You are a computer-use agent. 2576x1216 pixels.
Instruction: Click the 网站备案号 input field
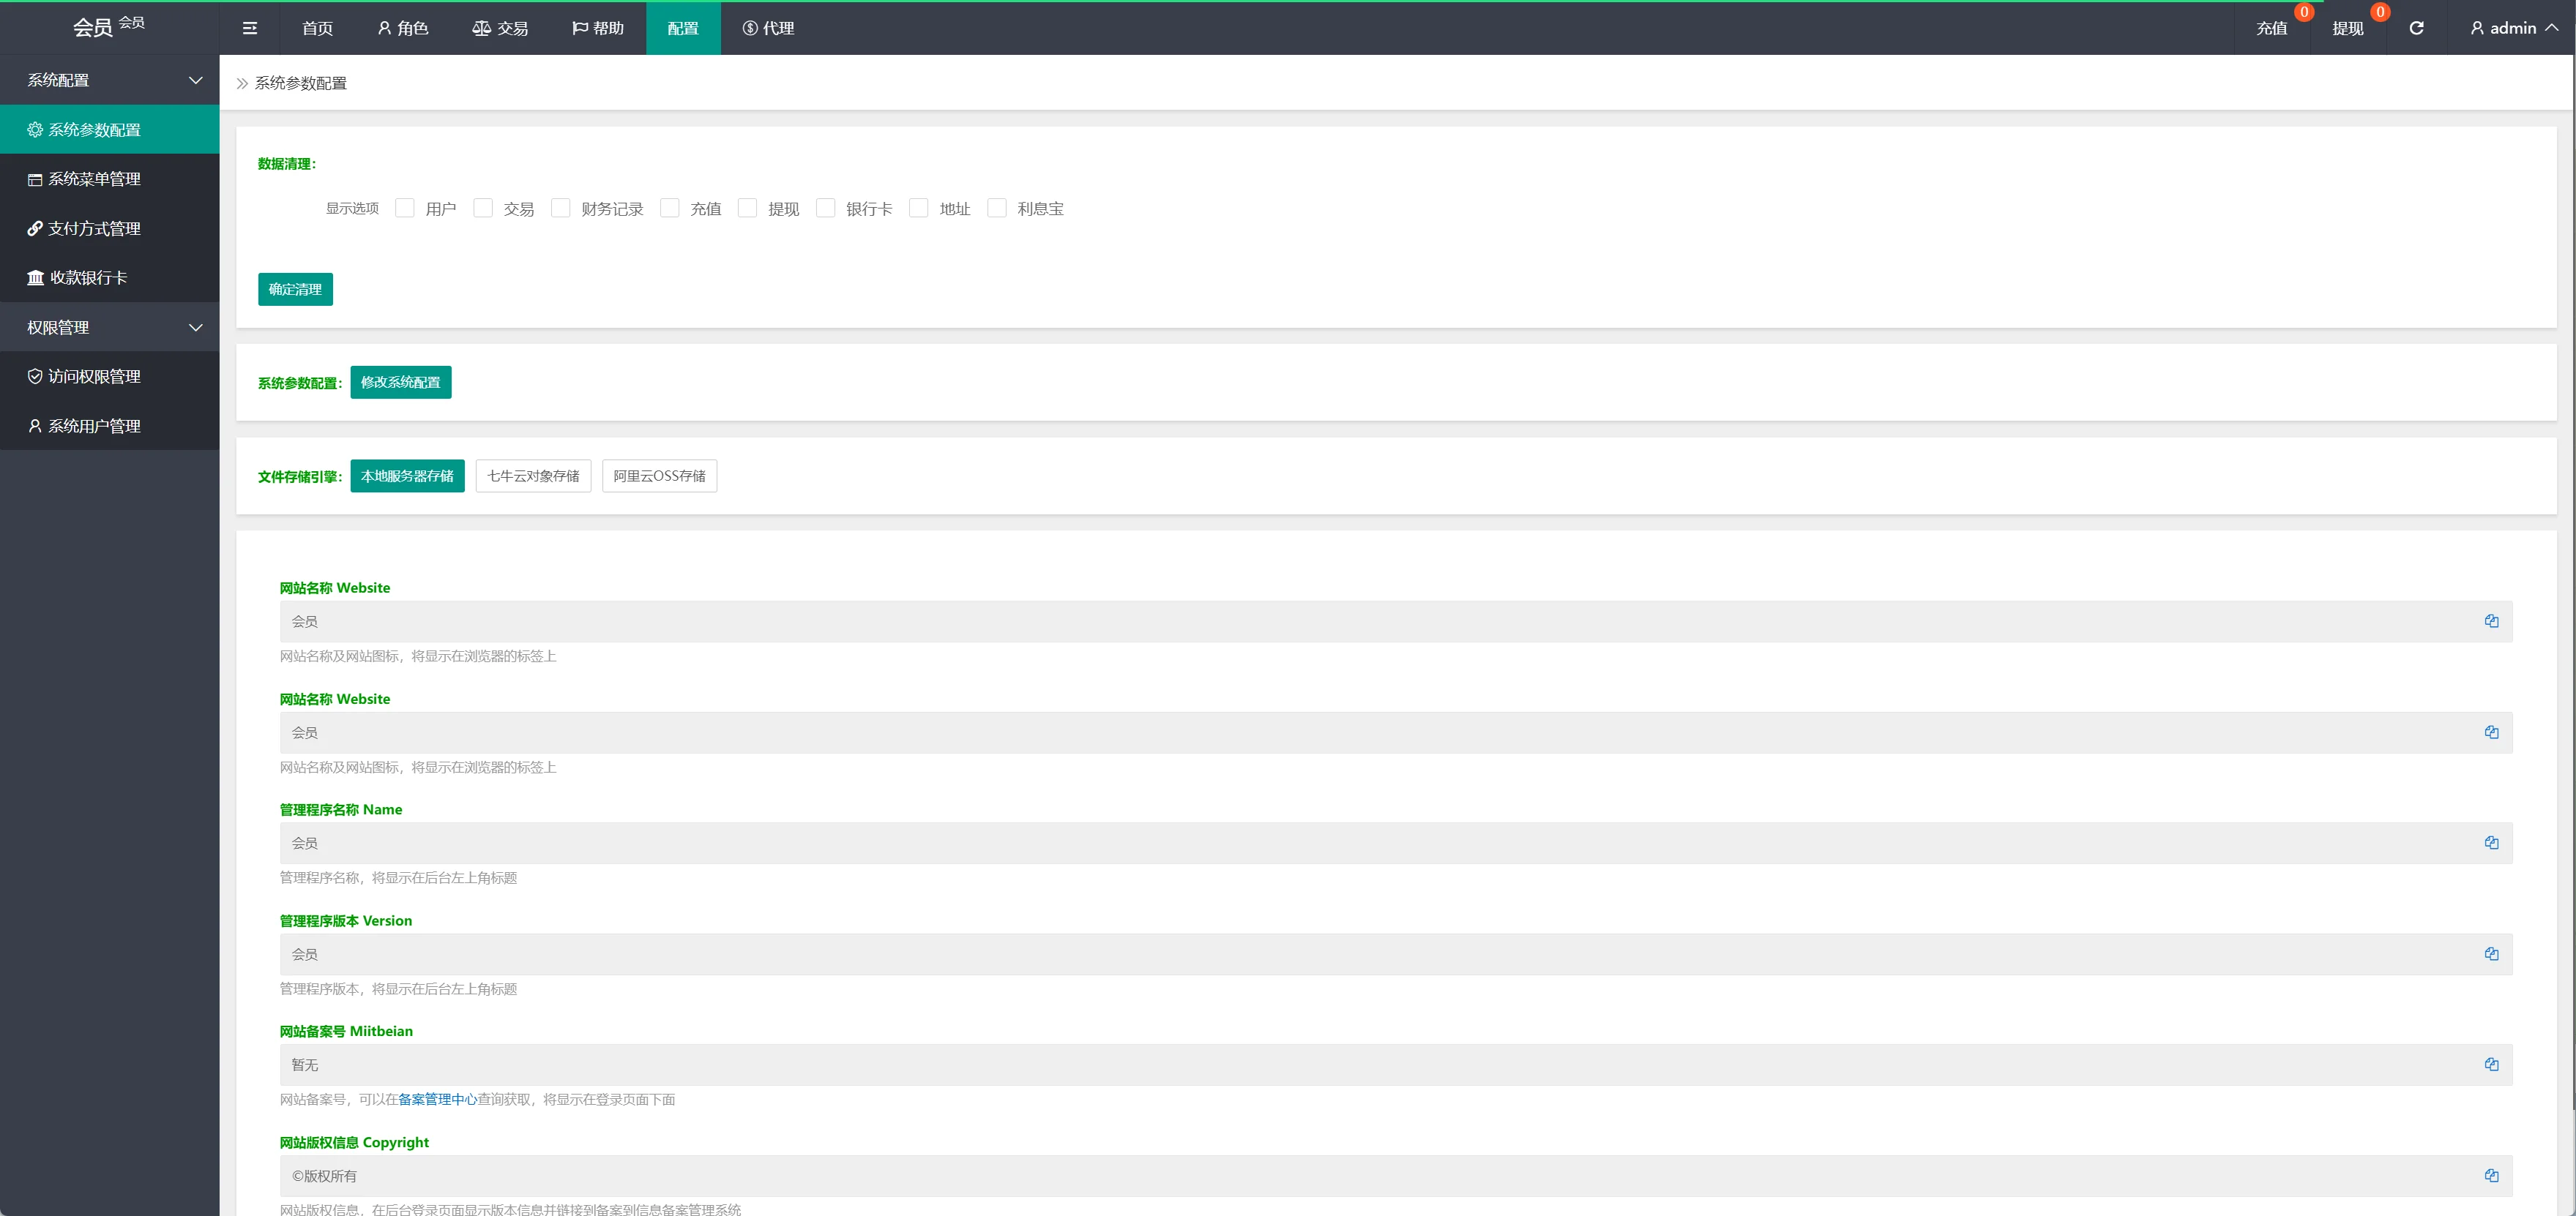coord(1300,1065)
